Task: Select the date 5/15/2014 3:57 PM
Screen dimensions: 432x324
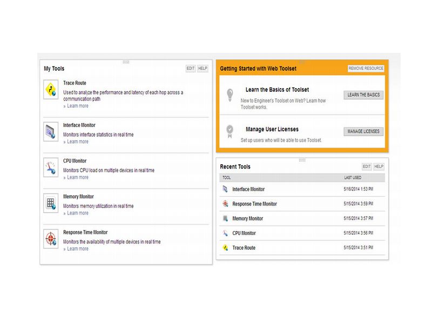Action: pos(359,218)
